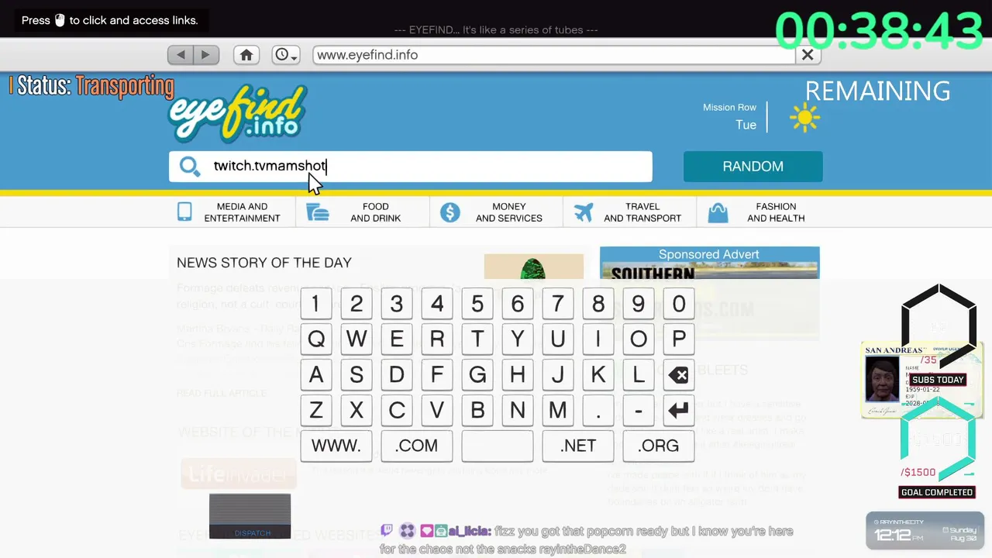The image size is (992, 558).
Task: Tap the T key on the keyboard
Action: coord(477,339)
